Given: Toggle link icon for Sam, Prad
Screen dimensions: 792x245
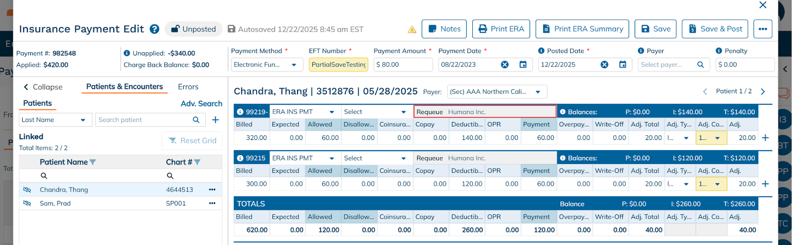Looking at the screenshot, I should pos(27,204).
